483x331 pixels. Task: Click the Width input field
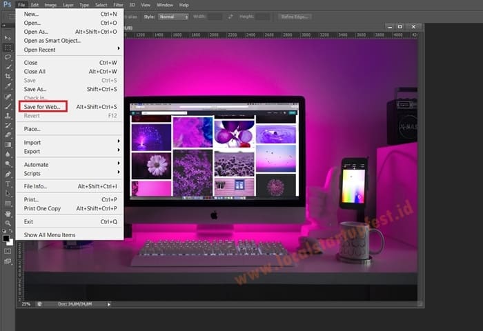[x=215, y=17]
